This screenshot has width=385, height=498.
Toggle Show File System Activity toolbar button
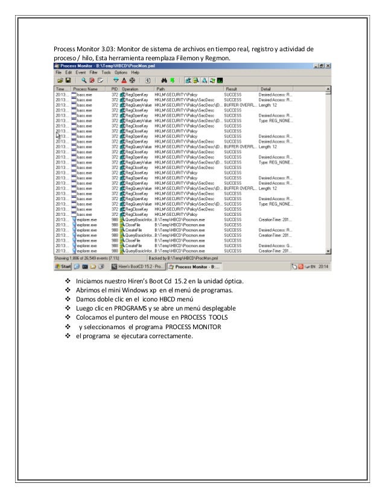point(196,80)
